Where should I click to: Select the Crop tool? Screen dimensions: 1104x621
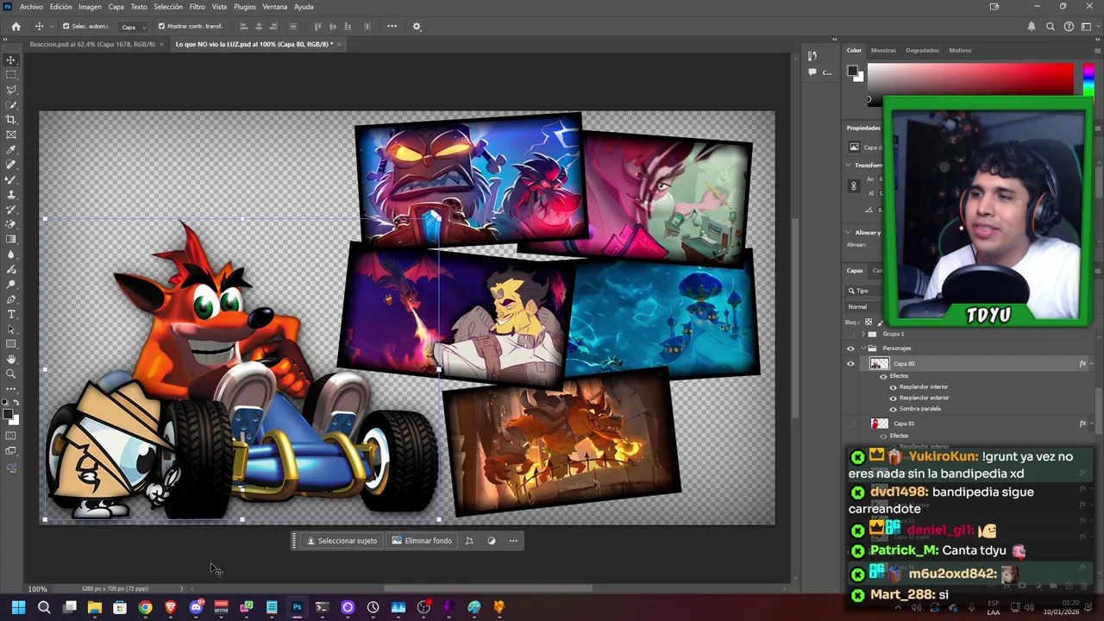(11, 119)
